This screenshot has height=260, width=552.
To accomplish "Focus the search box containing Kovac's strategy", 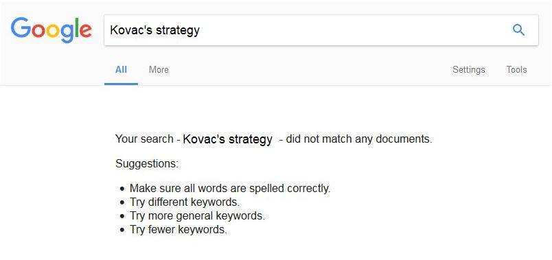I will coord(321,30).
